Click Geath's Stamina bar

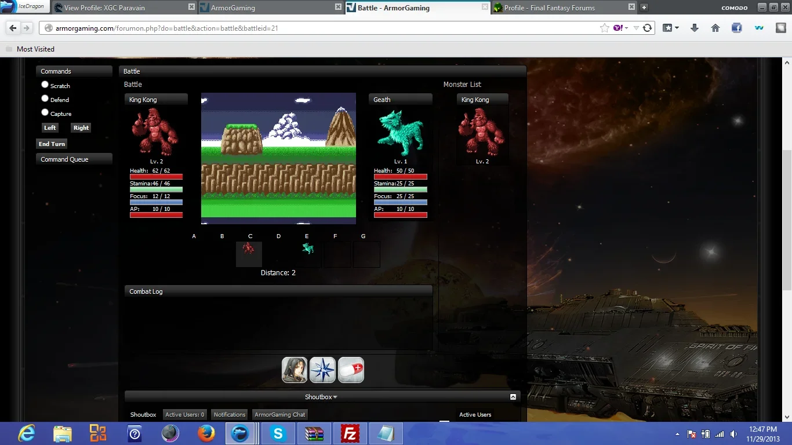[x=401, y=189]
